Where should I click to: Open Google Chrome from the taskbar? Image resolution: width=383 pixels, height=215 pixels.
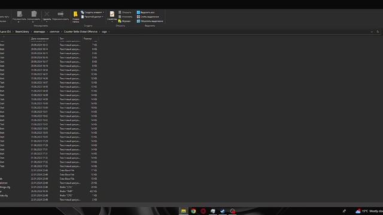(193, 211)
